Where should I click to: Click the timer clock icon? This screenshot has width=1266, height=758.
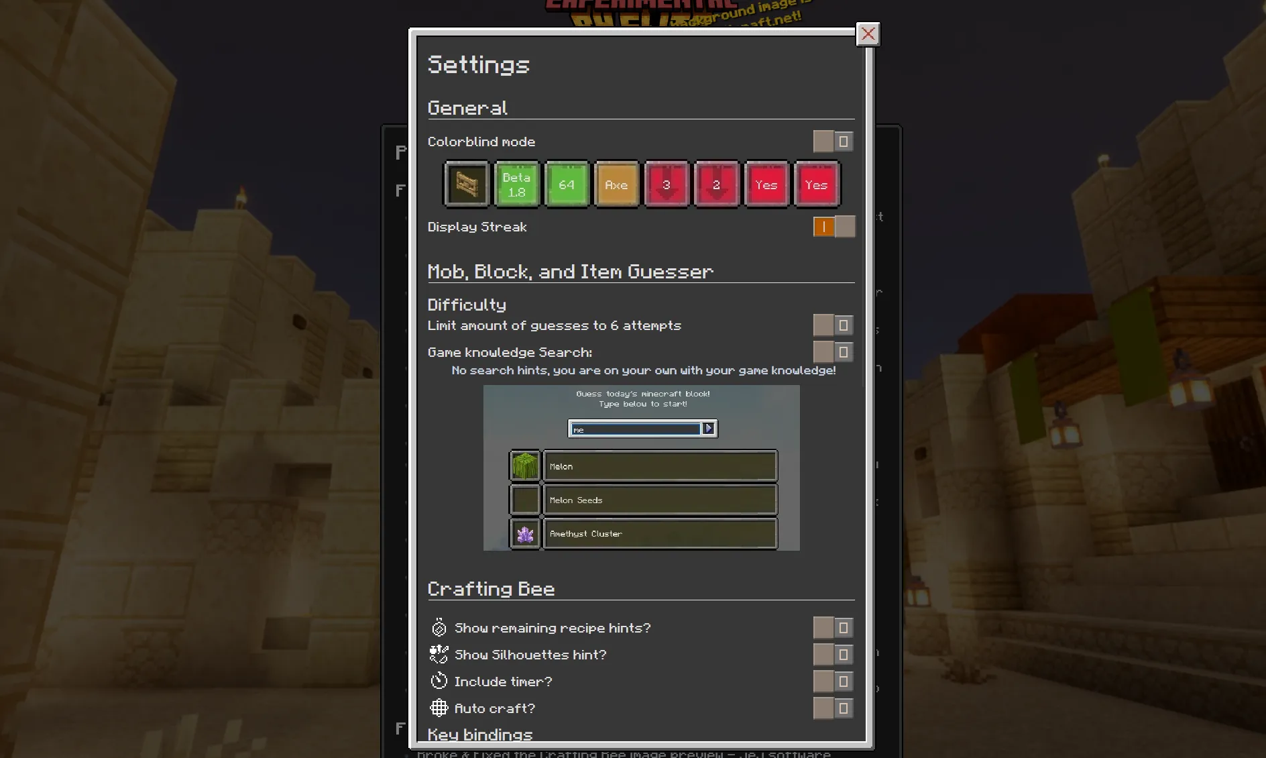coord(439,681)
